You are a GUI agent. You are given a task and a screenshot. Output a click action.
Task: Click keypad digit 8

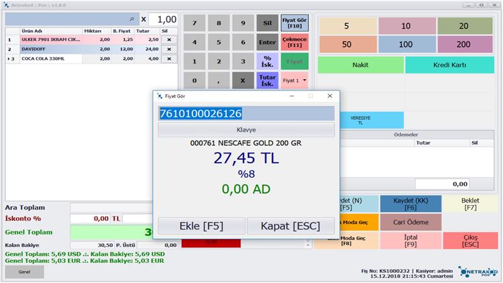click(x=219, y=23)
